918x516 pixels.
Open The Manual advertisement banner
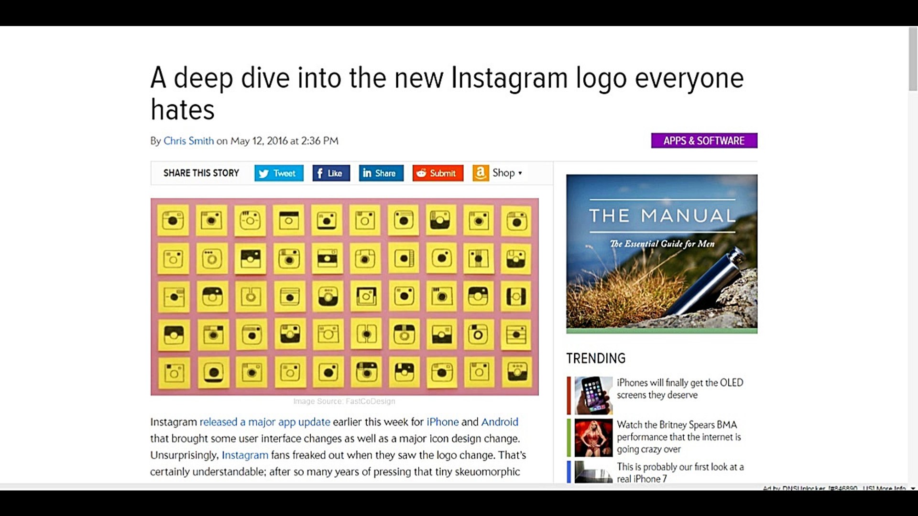click(x=662, y=254)
